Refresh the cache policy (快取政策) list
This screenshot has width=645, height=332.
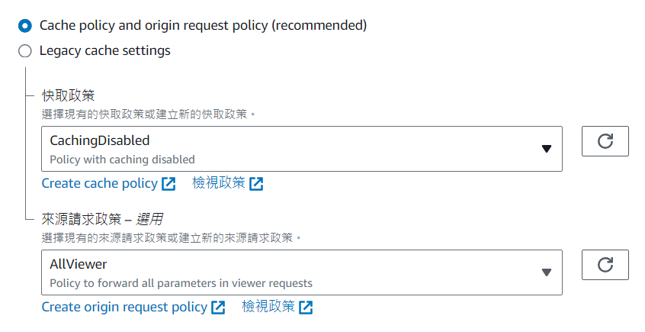pyautogui.click(x=605, y=141)
